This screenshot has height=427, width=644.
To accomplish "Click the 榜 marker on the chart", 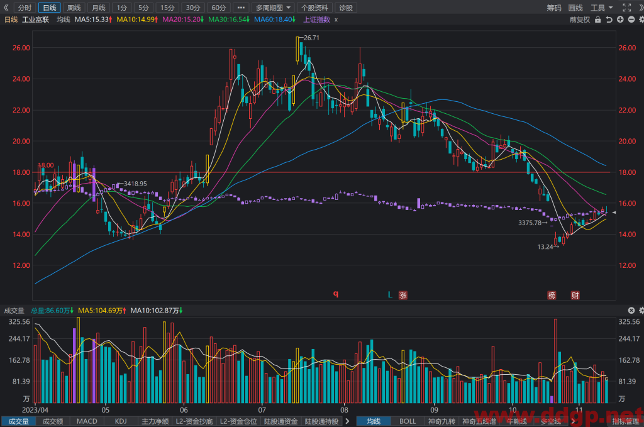I will coord(552,295).
